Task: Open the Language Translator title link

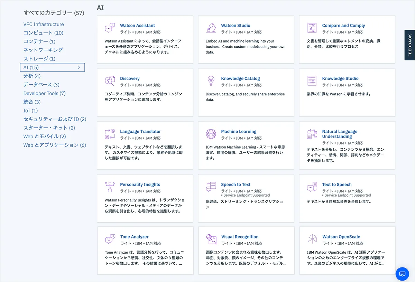Action: (140, 132)
